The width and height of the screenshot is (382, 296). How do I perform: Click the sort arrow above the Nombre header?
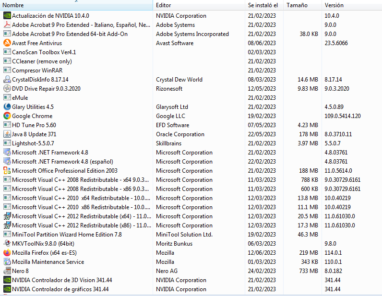point(76,1)
